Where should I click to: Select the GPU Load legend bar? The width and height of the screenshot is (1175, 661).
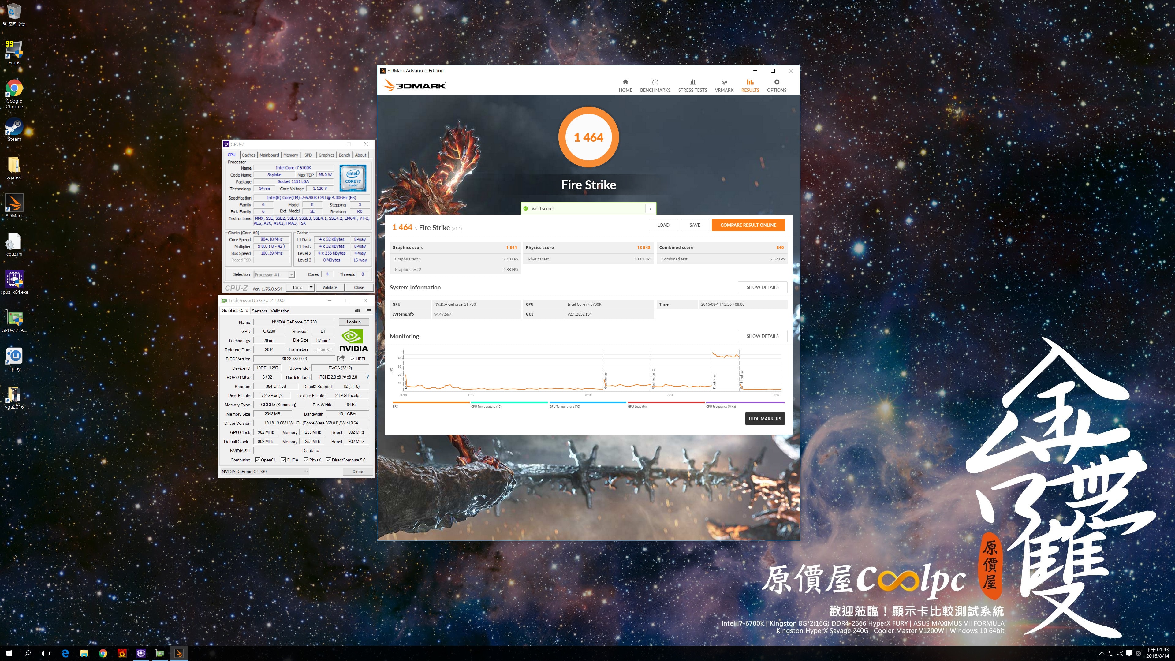point(666,403)
